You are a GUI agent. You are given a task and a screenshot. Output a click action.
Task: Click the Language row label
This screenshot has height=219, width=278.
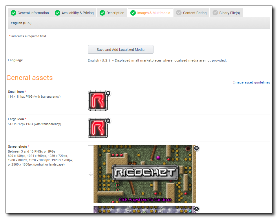(x=15, y=60)
